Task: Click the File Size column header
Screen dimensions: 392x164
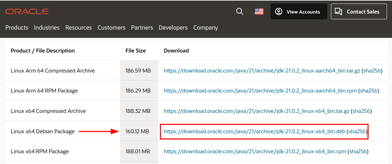Action: click(x=135, y=51)
